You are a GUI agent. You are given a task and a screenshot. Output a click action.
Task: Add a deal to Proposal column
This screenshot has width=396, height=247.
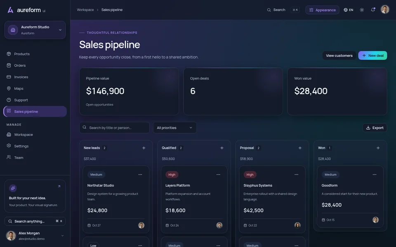(300, 148)
